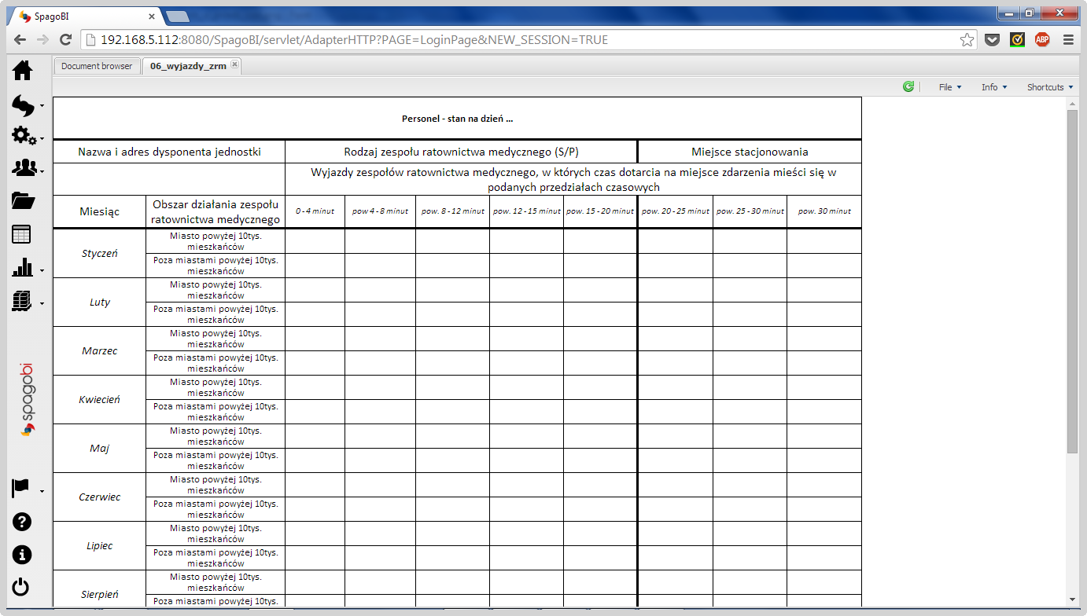The image size is (1087, 616).
Task: Open the help question mark icon
Action: [x=22, y=522]
